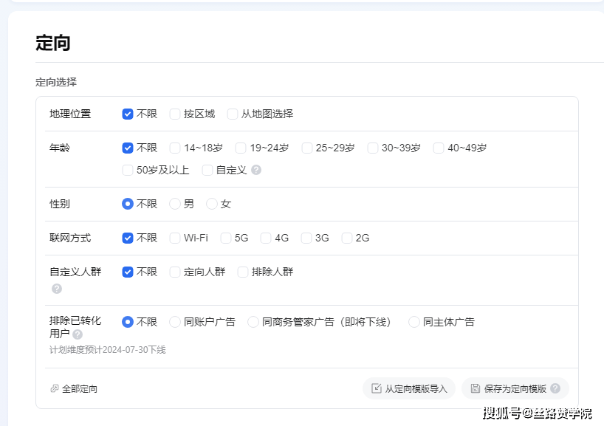Enable the 从地图选择 checkbox
This screenshot has height=426, width=604.
point(233,114)
